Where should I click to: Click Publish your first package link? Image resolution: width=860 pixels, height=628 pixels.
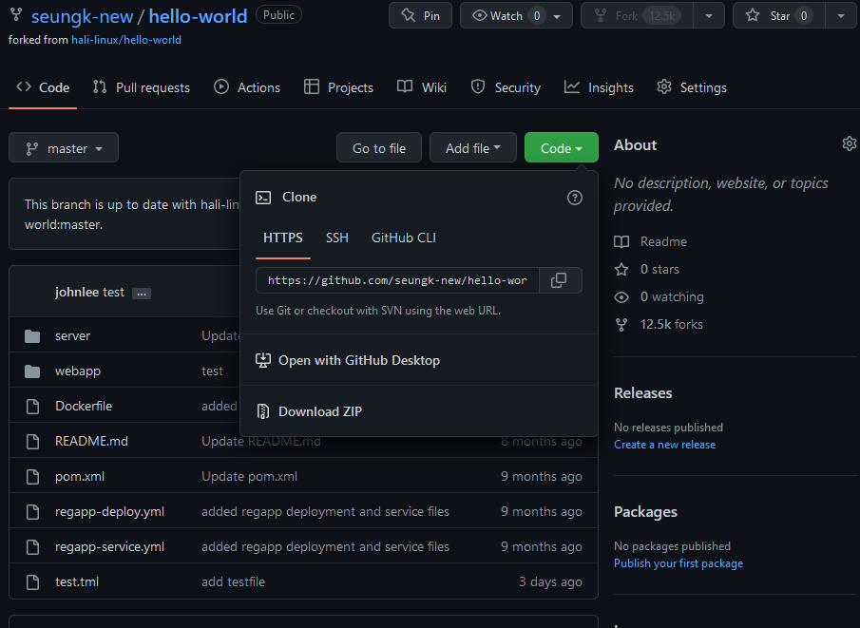click(678, 563)
